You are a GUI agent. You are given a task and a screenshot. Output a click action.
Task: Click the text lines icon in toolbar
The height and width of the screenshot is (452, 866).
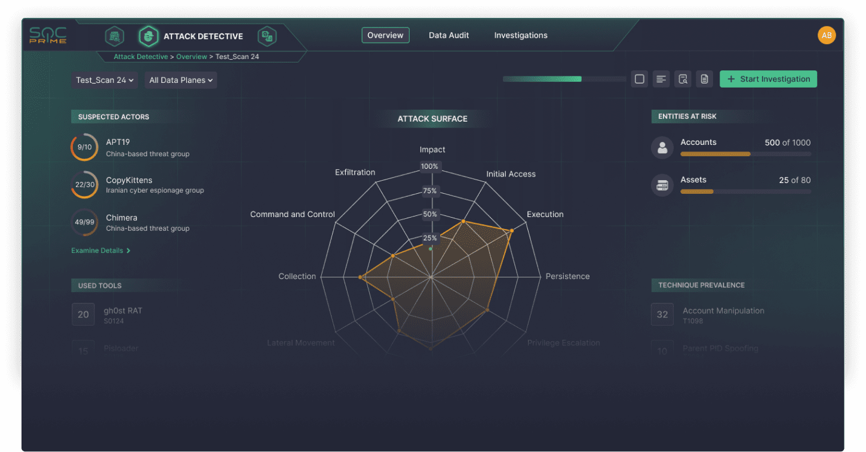661,79
